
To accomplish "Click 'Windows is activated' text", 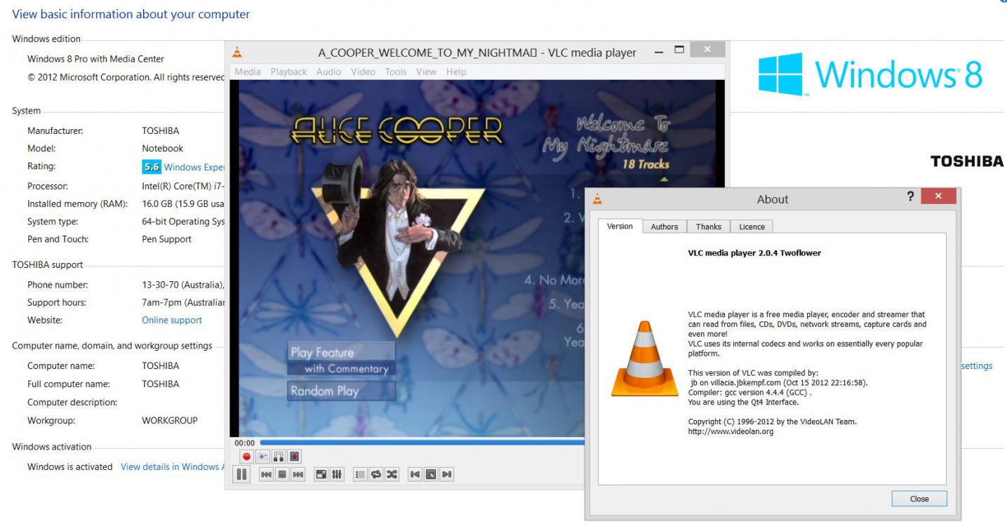I will click(x=69, y=466).
